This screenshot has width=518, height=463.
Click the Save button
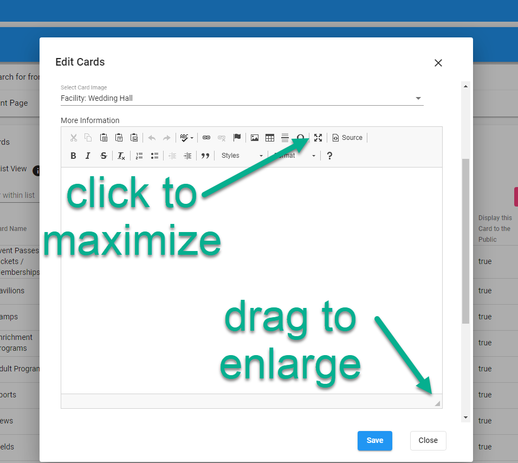click(374, 441)
